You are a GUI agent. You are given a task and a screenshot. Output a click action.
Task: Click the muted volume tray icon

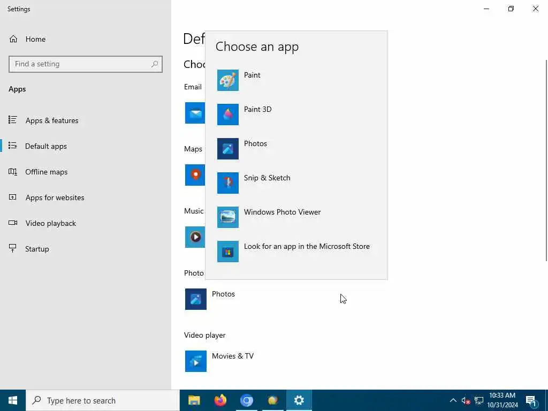466,400
